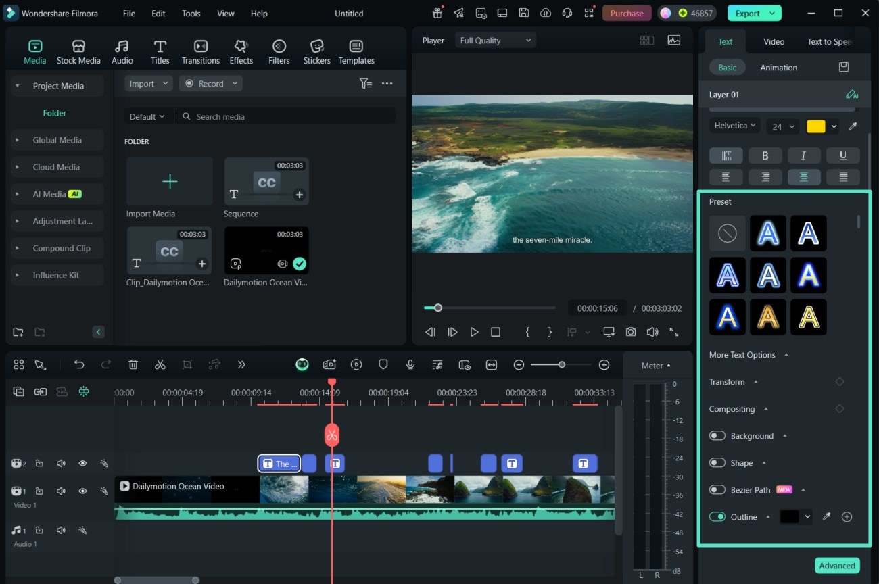Toggle Bold text formatting
The height and width of the screenshot is (584, 879).
click(x=765, y=155)
